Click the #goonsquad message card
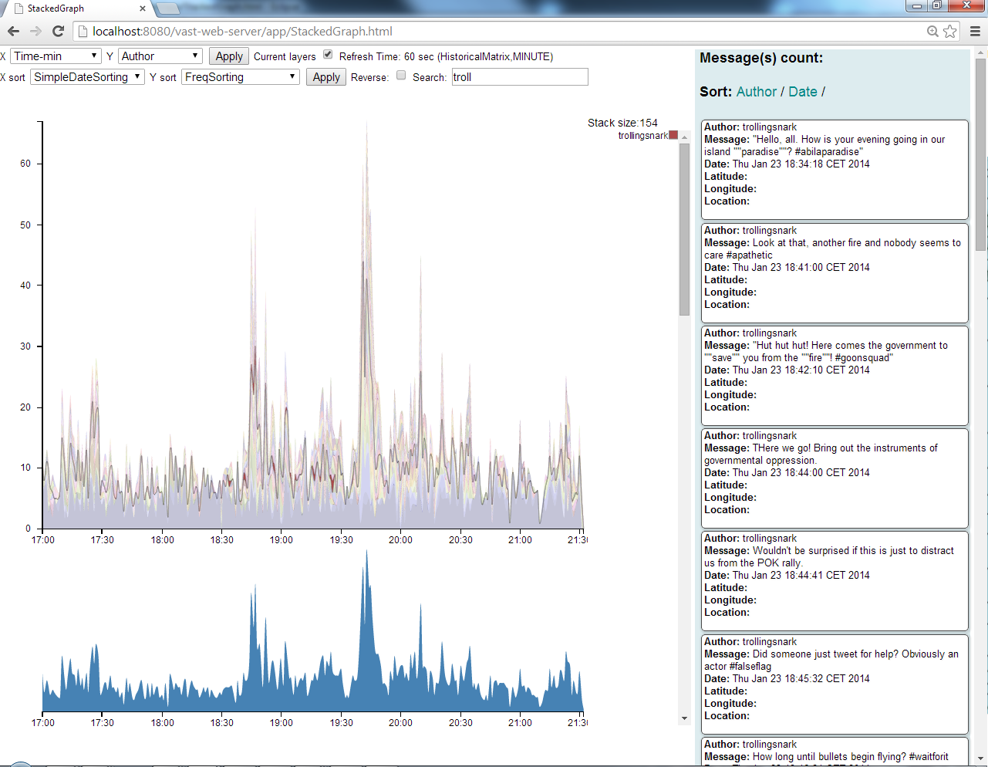 835,376
